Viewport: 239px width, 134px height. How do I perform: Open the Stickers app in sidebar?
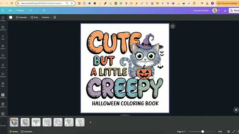(x=3, y=114)
